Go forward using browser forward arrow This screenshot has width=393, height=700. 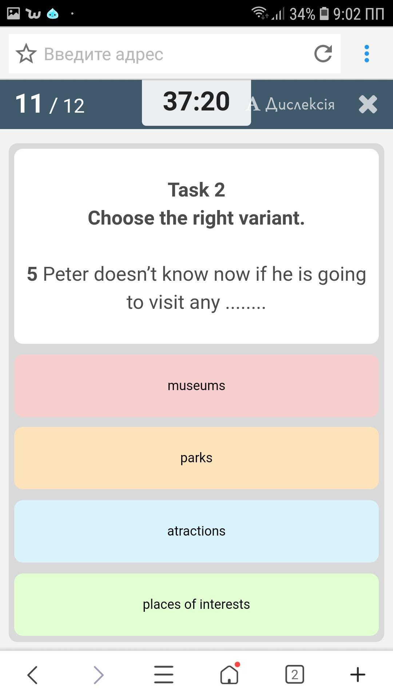pyautogui.click(x=98, y=674)
